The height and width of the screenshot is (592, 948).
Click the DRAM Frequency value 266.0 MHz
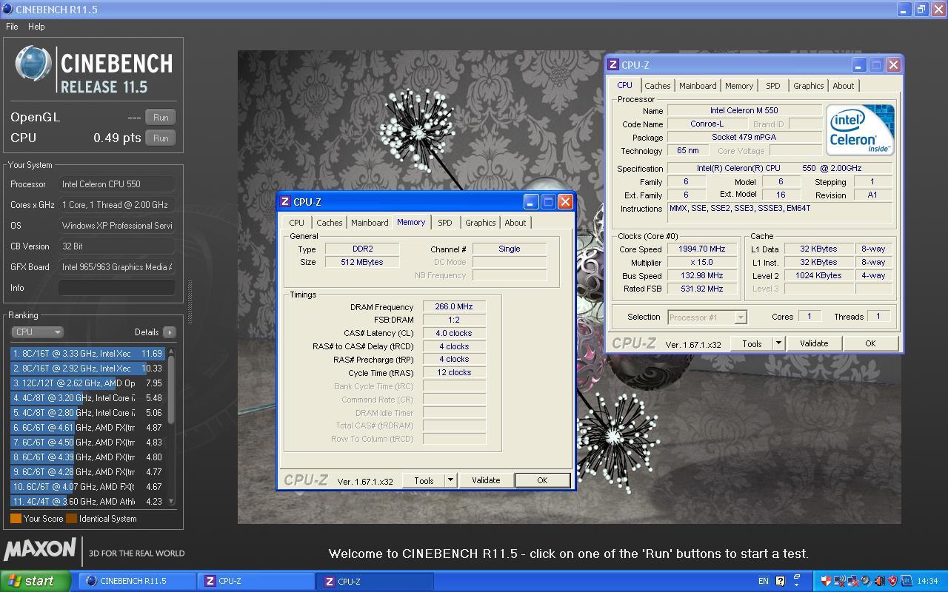(x=454, y=306)
